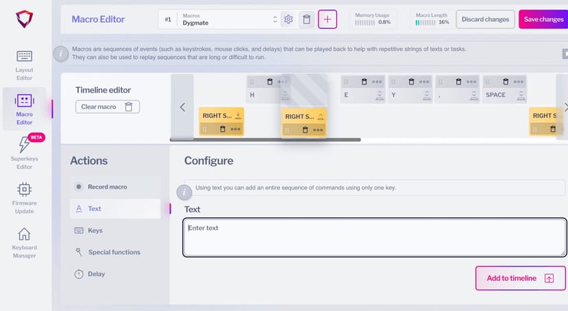Image resolution: width=568 pixels, height=311 pixels.
Task: Select the Delay action
Action: 96,274
